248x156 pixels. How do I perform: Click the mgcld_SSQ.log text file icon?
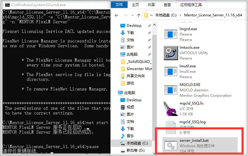click(171, 127)
